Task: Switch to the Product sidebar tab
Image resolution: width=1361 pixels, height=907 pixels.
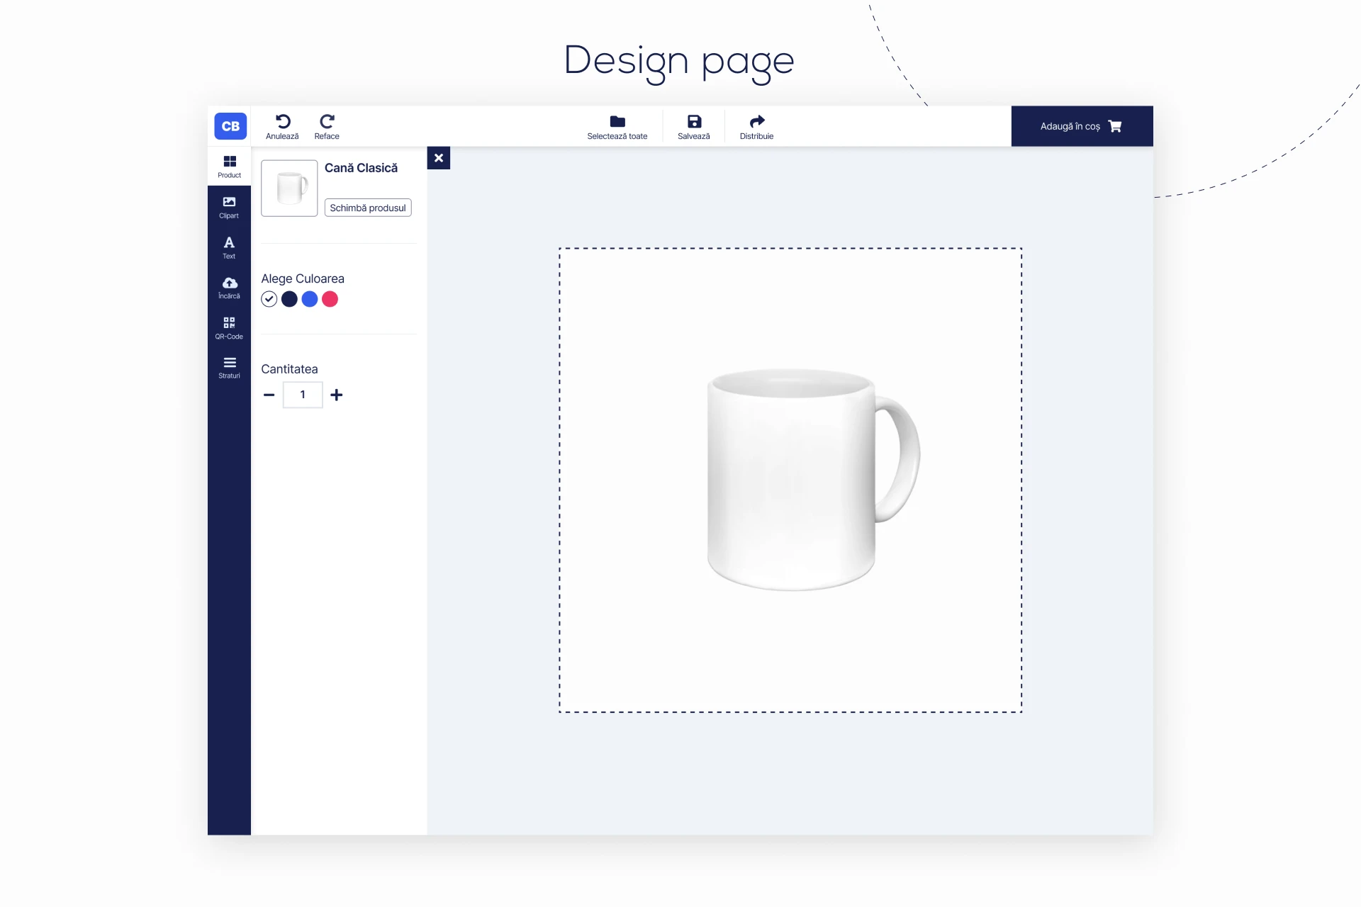Action: [x=229, y=167]
